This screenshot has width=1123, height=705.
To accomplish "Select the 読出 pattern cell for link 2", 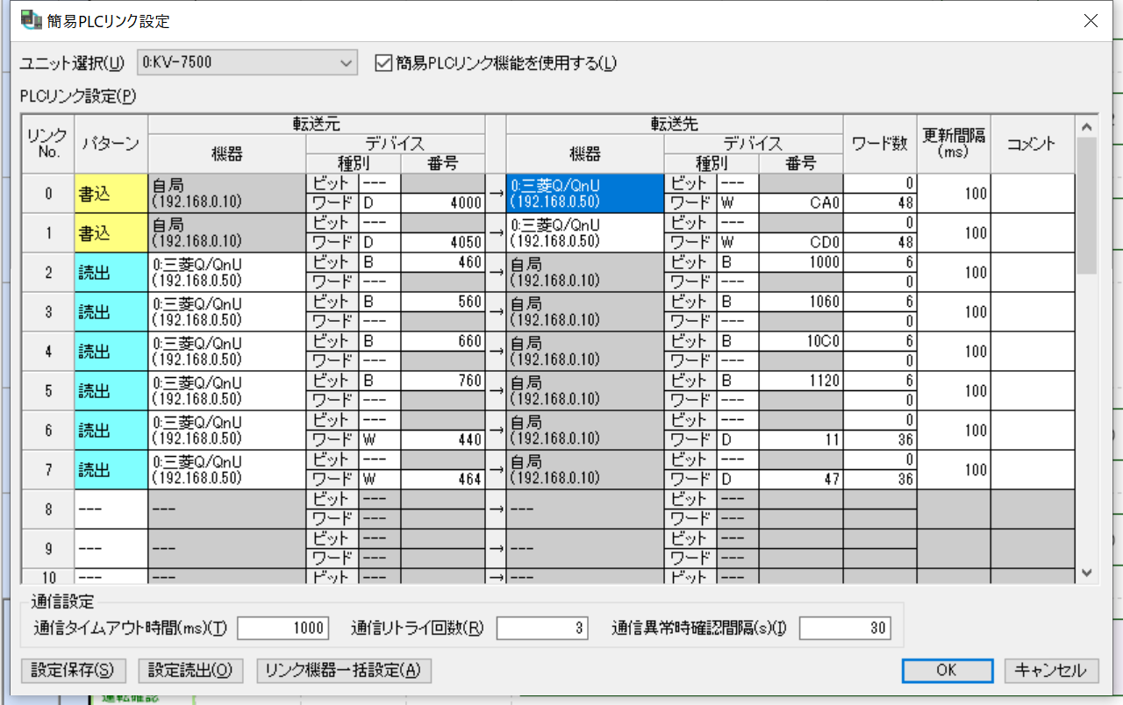I will (111, 273).
